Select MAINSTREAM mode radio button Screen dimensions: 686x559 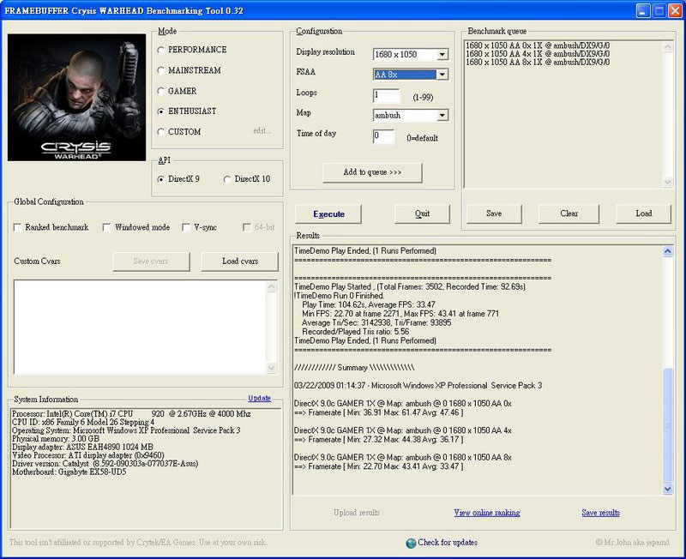point(160,70)
